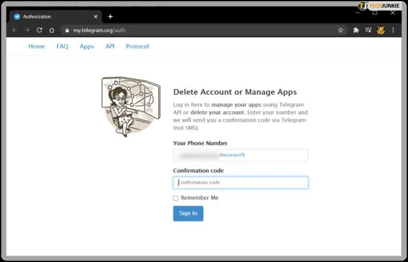Open the Chrome three-dot menu
The height and width of the screenshot is (262, 408).
[393, 30]
